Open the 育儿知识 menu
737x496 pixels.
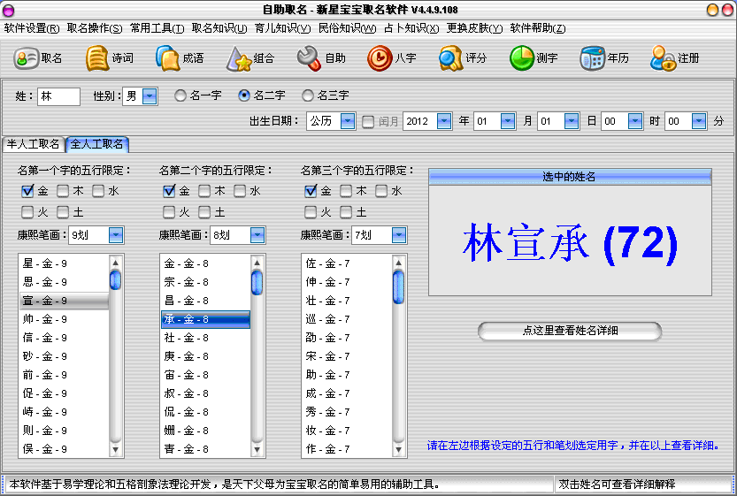click(x=282, y=28)
